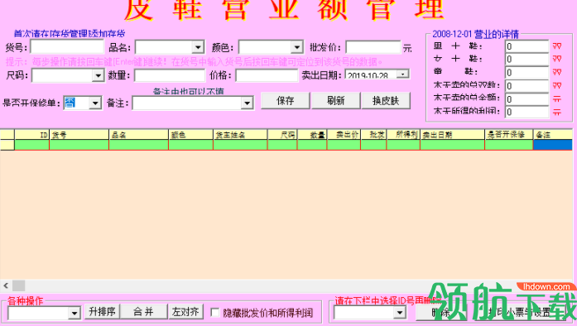
Task: Open the 颜色 dropdown
Action: (296, 47)
